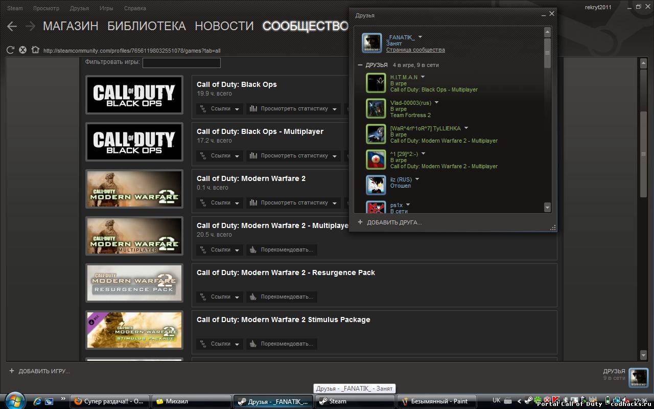Screen dimensions: 654x409
Task: Switch to the МАГАЗИН tab
Action: click(x=71, y=26)
